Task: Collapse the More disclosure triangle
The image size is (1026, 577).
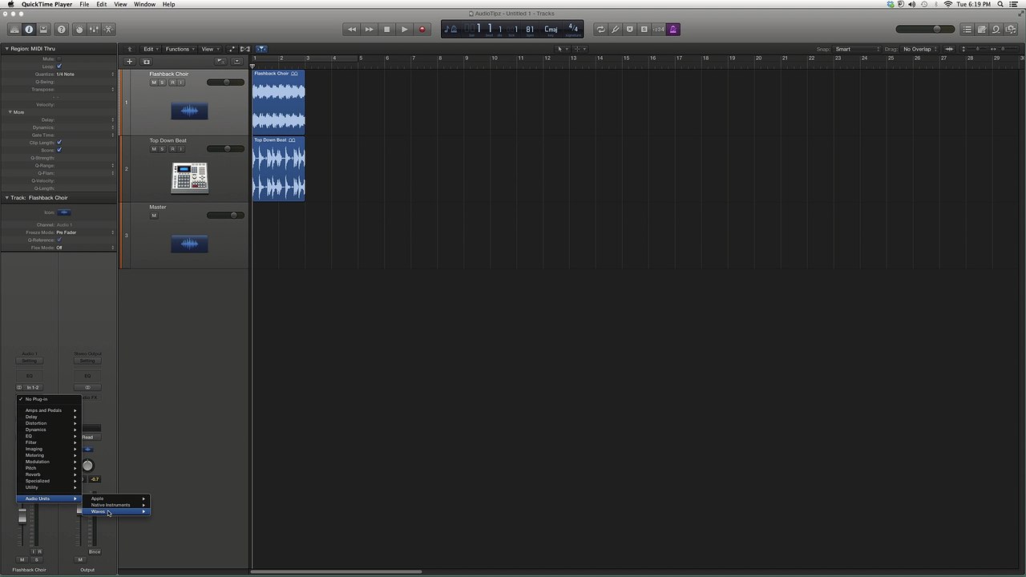Action: coord(10,112)
